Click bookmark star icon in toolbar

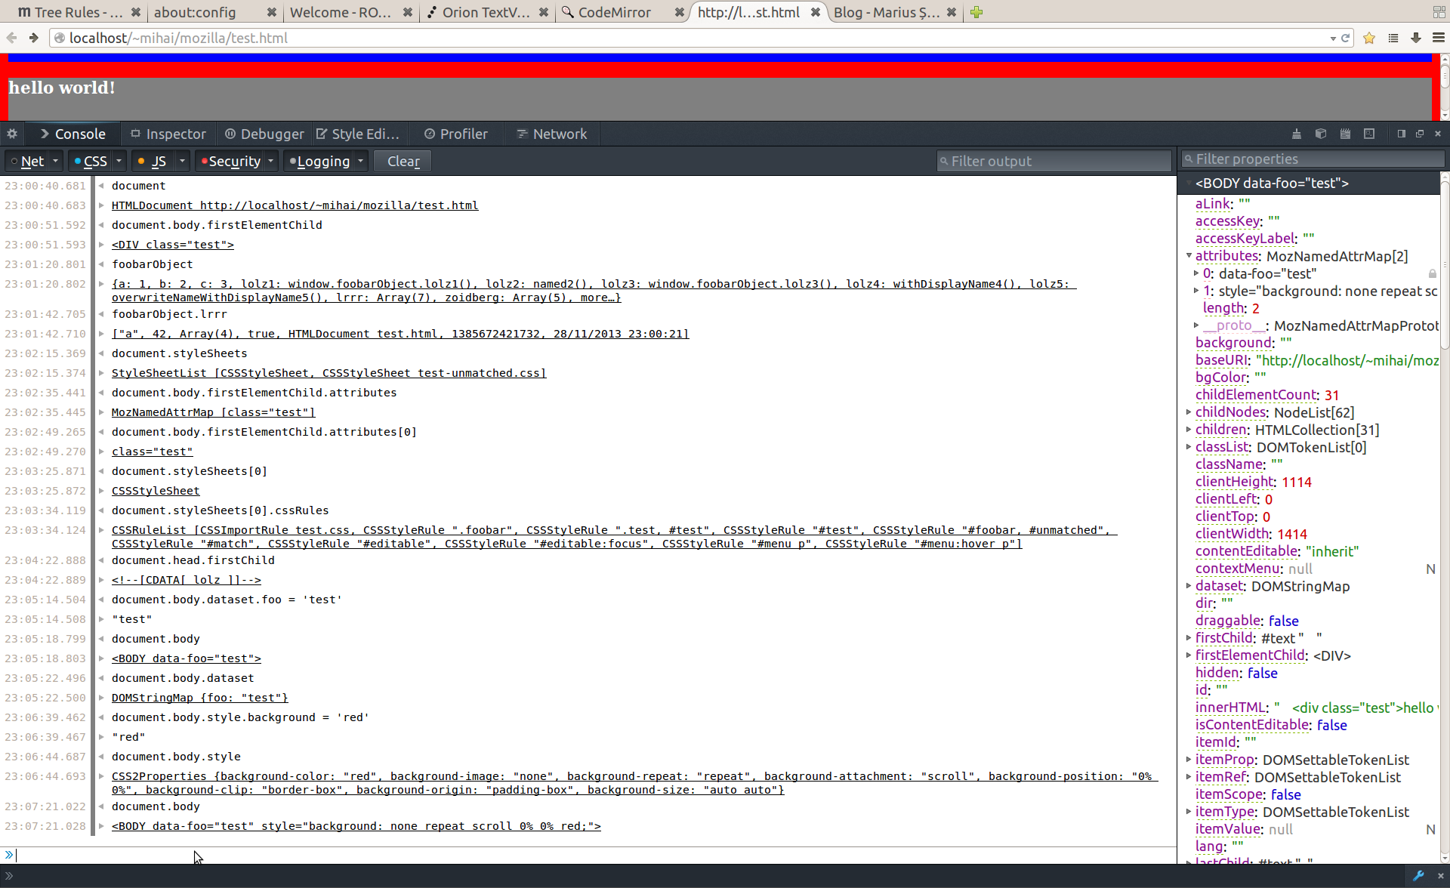click(1369, 39)
